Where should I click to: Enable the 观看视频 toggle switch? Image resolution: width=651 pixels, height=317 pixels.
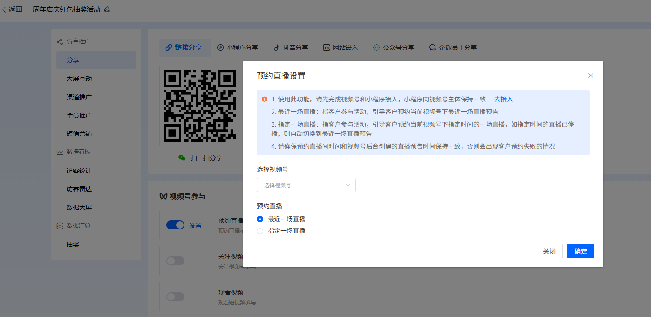[x=175, y=297]
